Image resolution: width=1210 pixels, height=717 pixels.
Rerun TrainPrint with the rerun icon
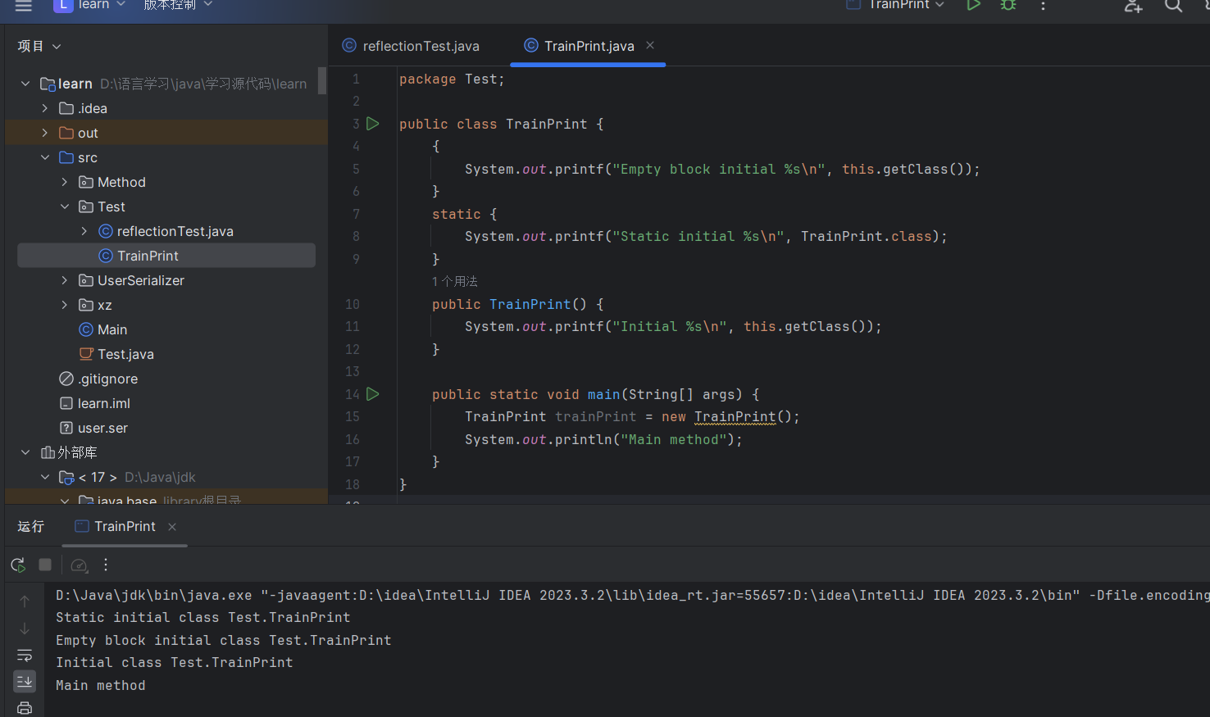coord(18,565)
